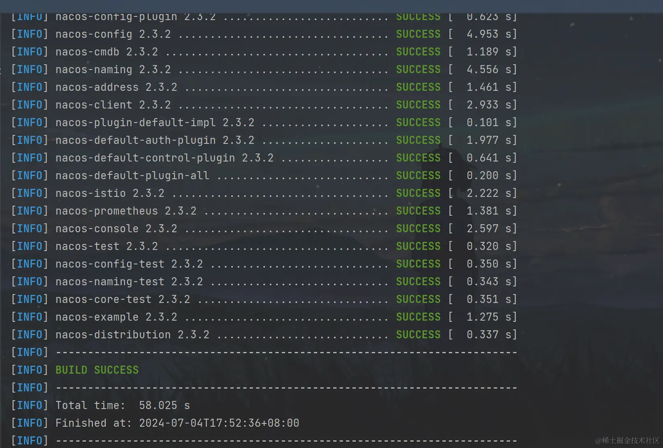Click SUCCESS status on the nacos-core-test row
The image size is (663, 448).
coord(418,299)
